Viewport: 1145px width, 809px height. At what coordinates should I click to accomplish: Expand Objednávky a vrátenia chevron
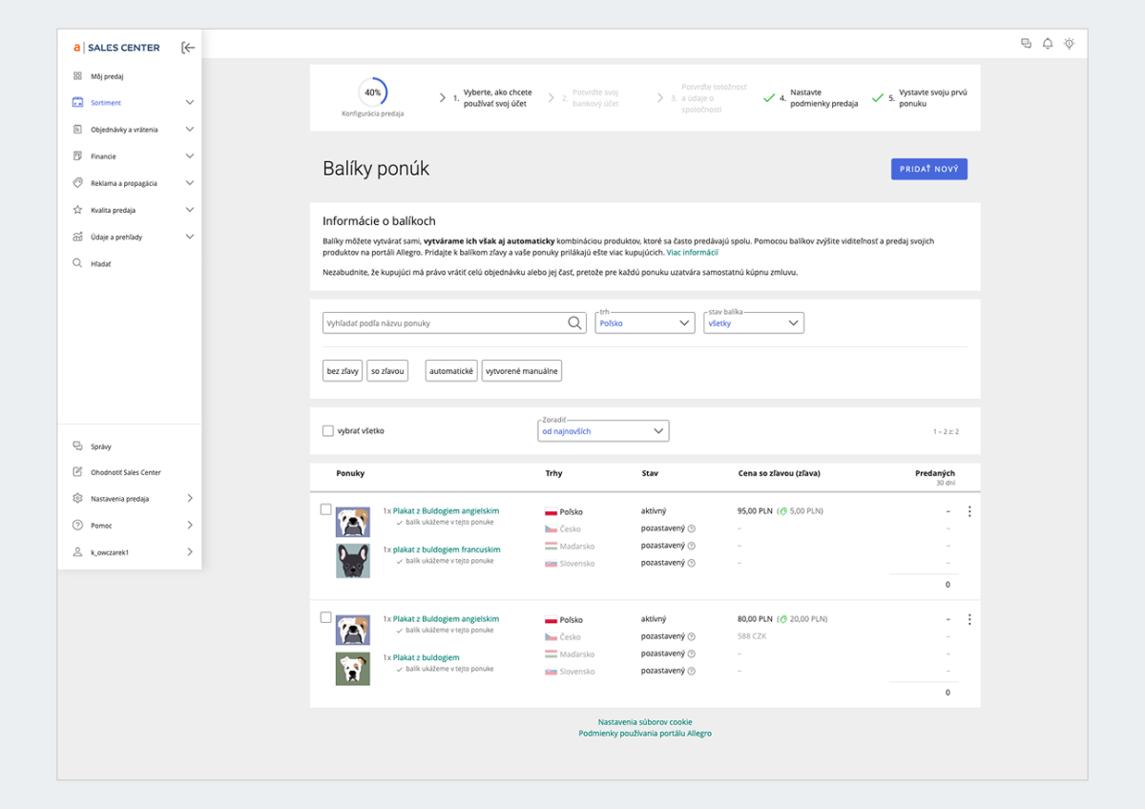tap(189, 129)
